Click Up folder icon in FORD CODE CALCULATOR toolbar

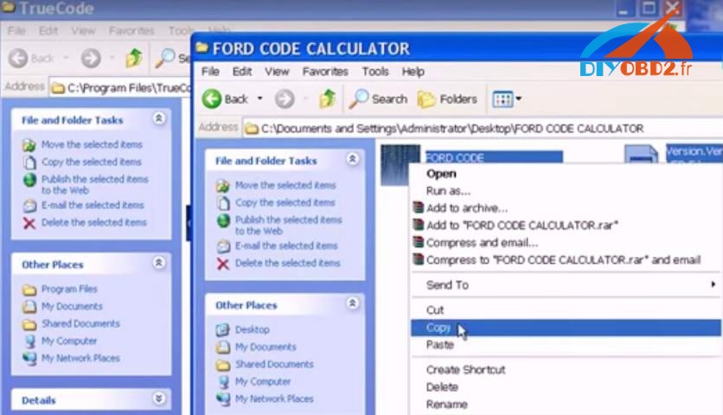click(x=328, y=99)
